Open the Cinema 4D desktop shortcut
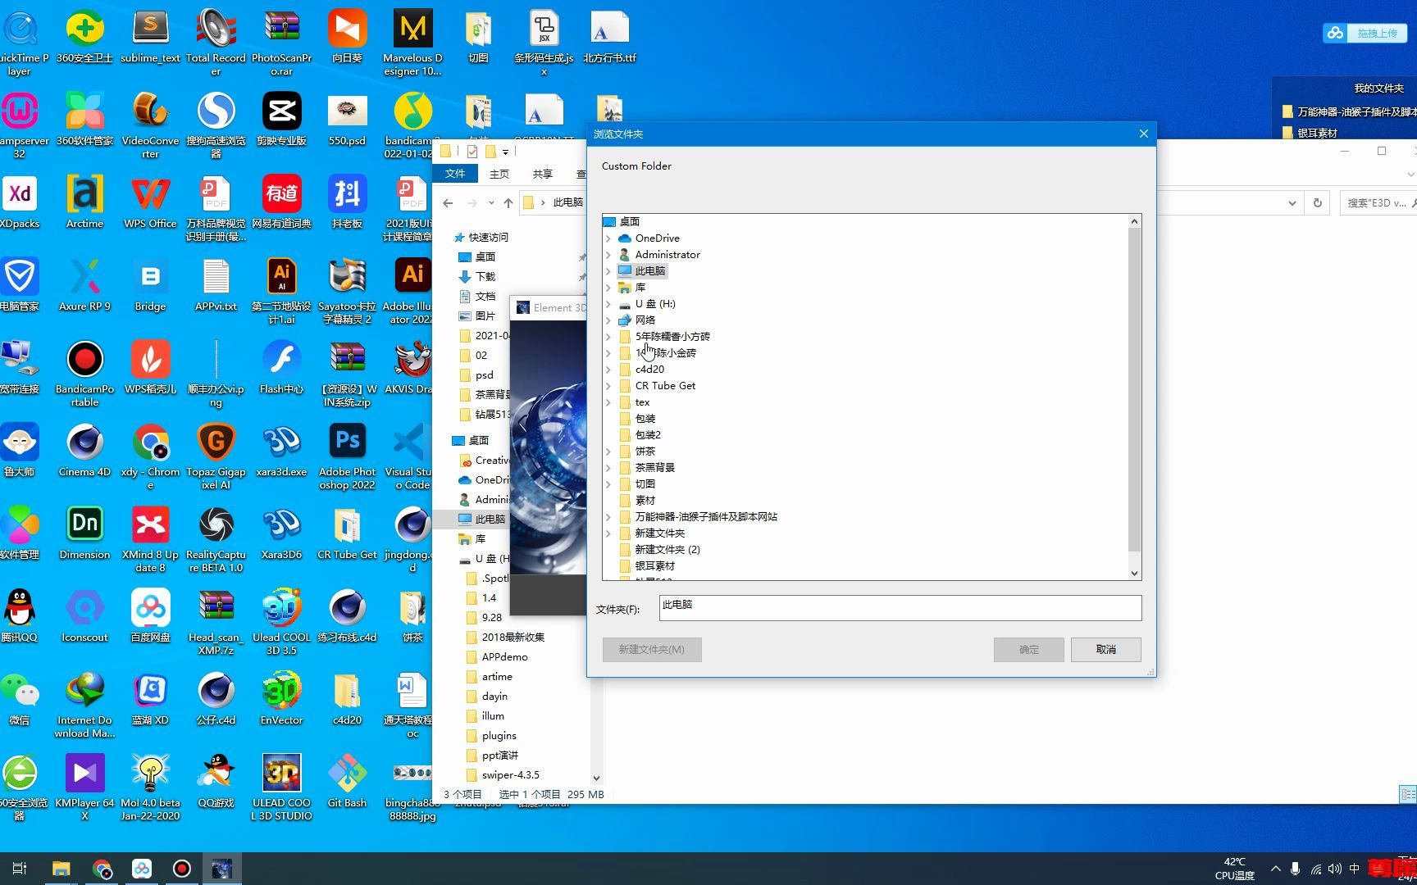 84,449
